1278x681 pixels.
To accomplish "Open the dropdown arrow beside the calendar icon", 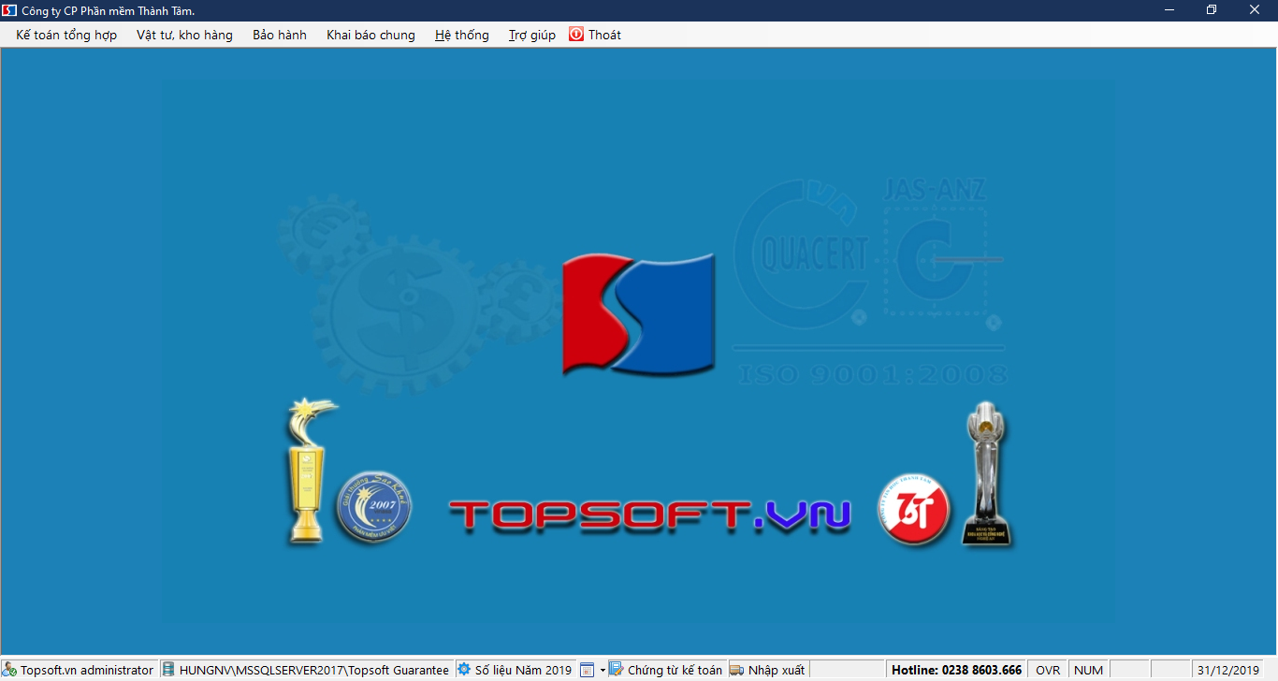I will tap(603, 670).
